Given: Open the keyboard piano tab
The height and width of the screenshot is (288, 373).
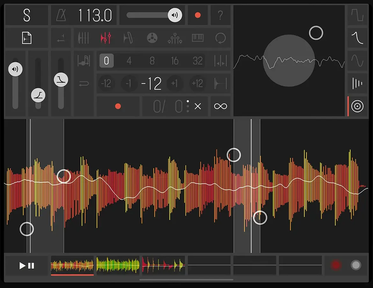Looking at the screenshot, I should pyautogui.click(x=198, y=38).
